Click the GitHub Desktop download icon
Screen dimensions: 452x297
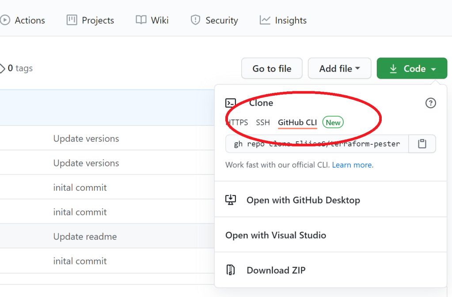point(231,200)
